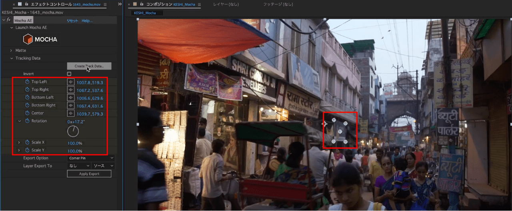Viewport: 512px width, 211px height.
Task: Click the Scale Y 100.0% value
Action: pos(75,151)
